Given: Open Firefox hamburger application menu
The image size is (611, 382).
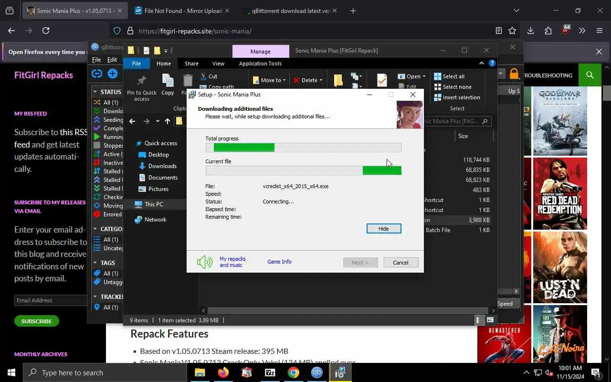Looking at the screenshot, I should pyautogui.click(x=600, y=31).
